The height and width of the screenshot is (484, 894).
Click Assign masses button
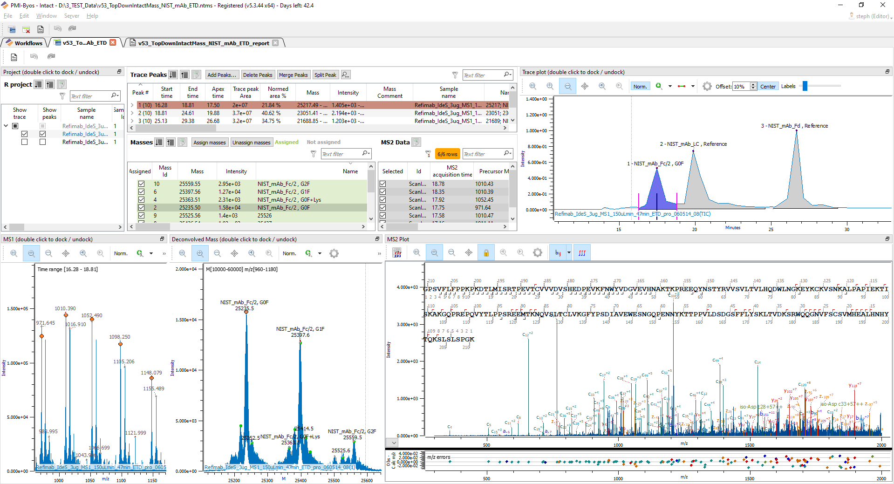click(210, 143)
